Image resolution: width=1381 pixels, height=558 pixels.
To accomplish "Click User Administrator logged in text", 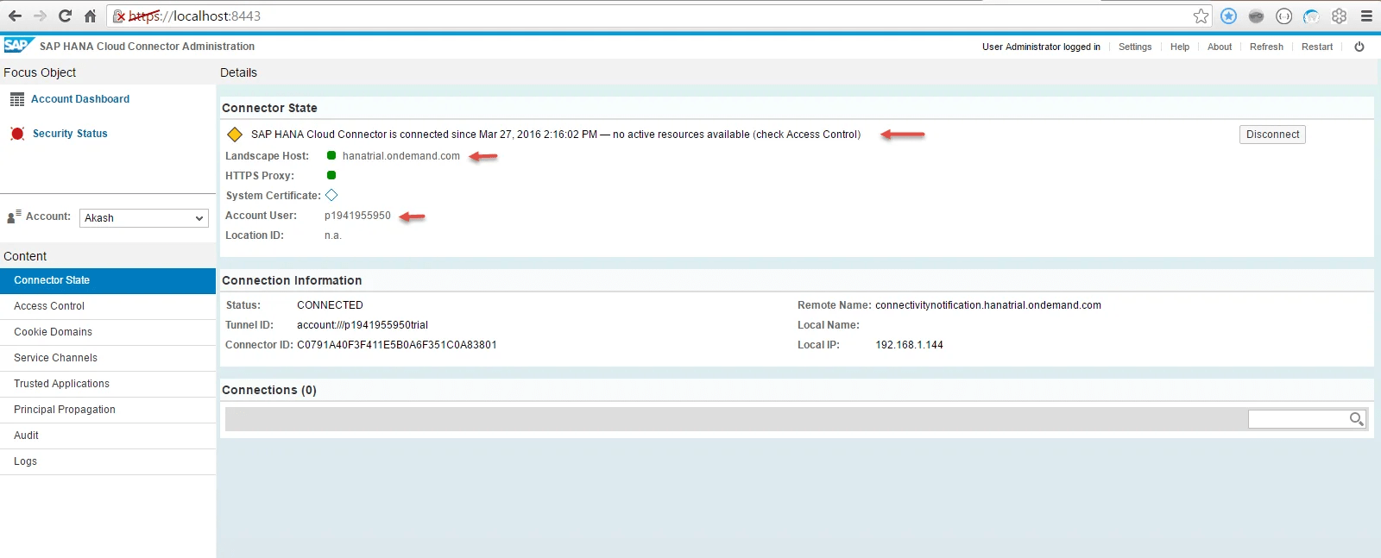I will [1041, 47].
